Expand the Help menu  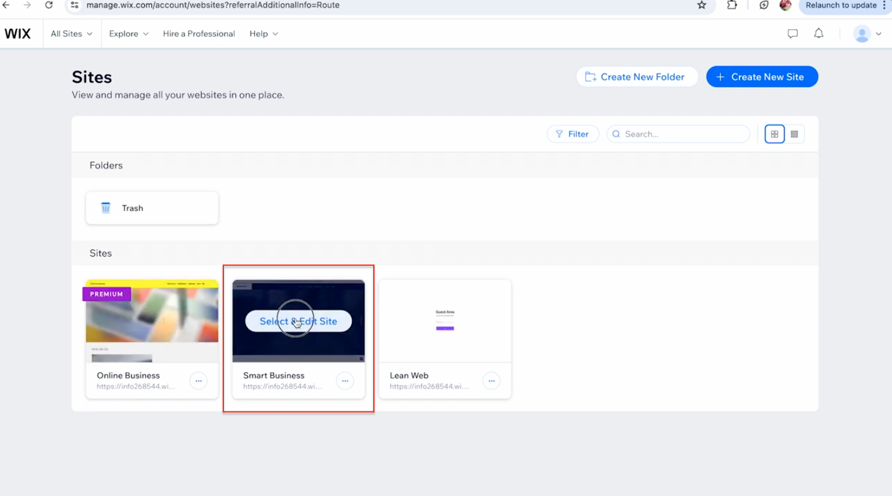pos(263,33)
